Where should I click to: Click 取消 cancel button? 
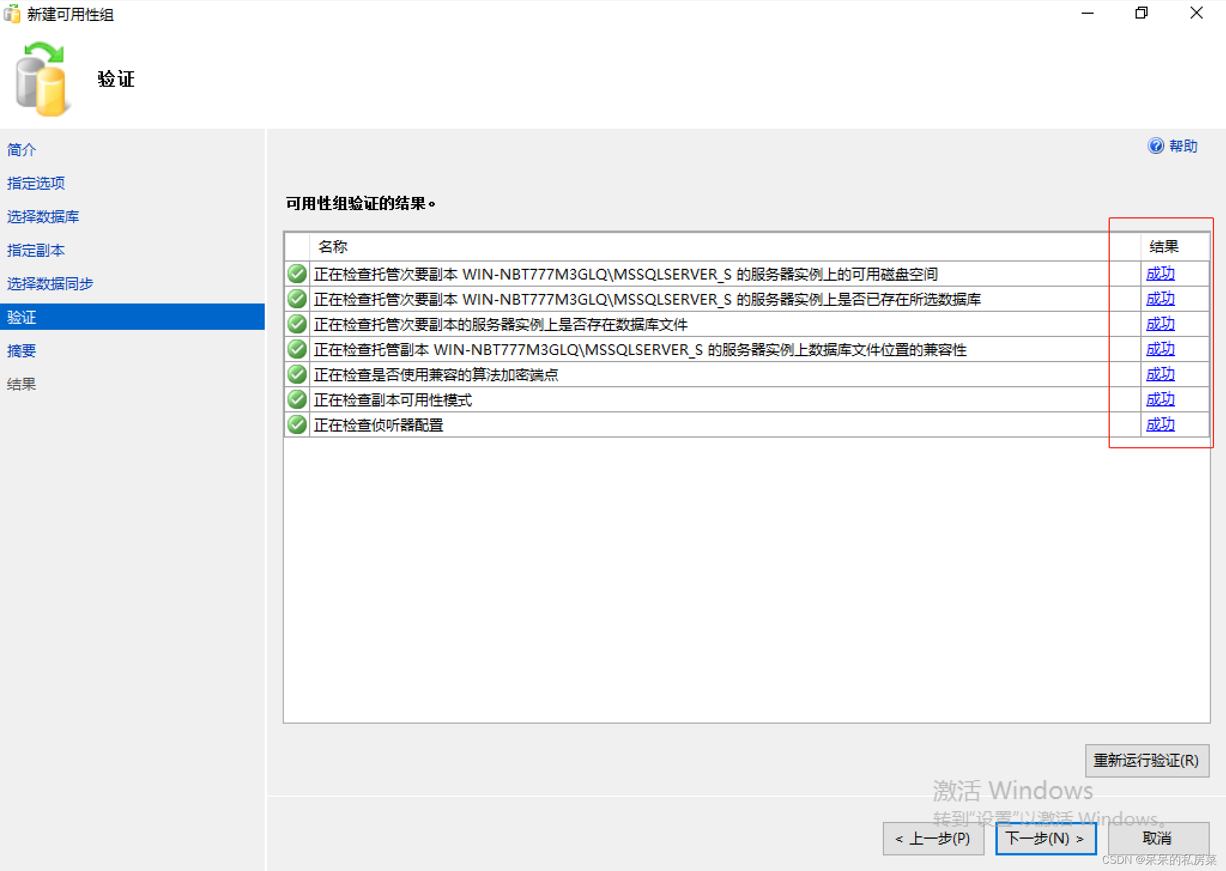pyautogui.click(x=1158, y=839)
